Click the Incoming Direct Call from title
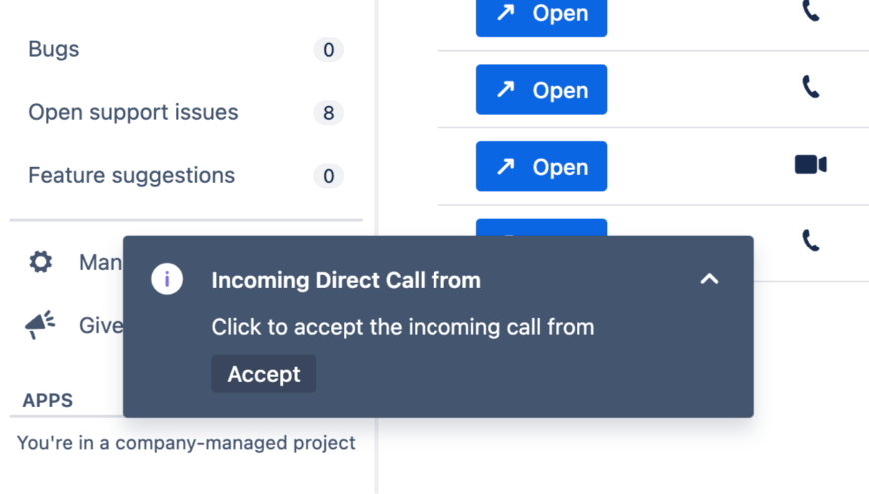This screenshot has height=494, width=869. coord(346,280)
